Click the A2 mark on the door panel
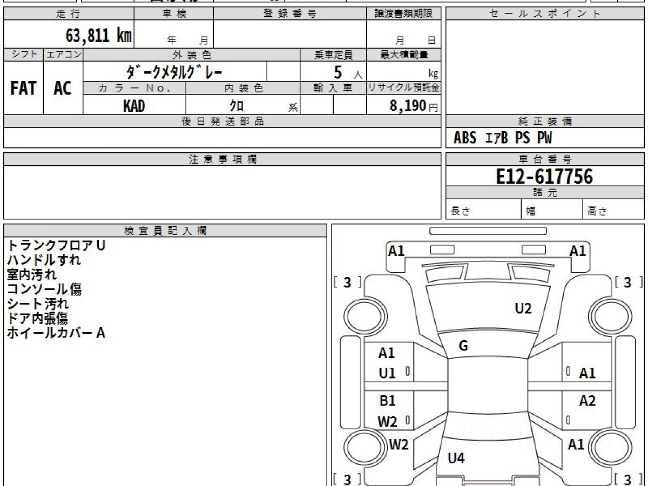The image size is (648, 486). tap(588, 401)
